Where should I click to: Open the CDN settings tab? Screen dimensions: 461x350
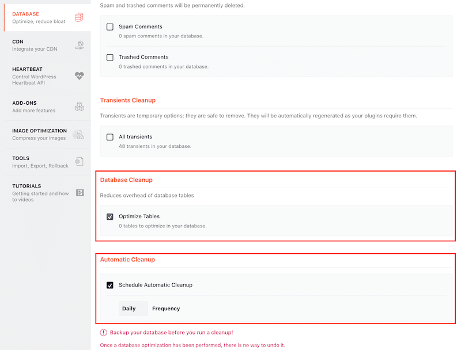pyautogui.click(x=48, y=45)
